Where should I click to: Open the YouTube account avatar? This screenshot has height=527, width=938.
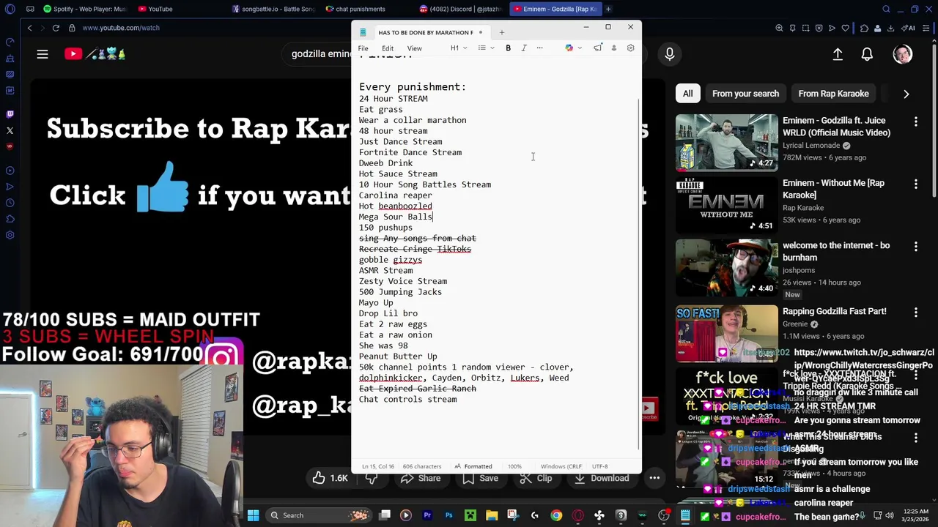coord(903,54)
